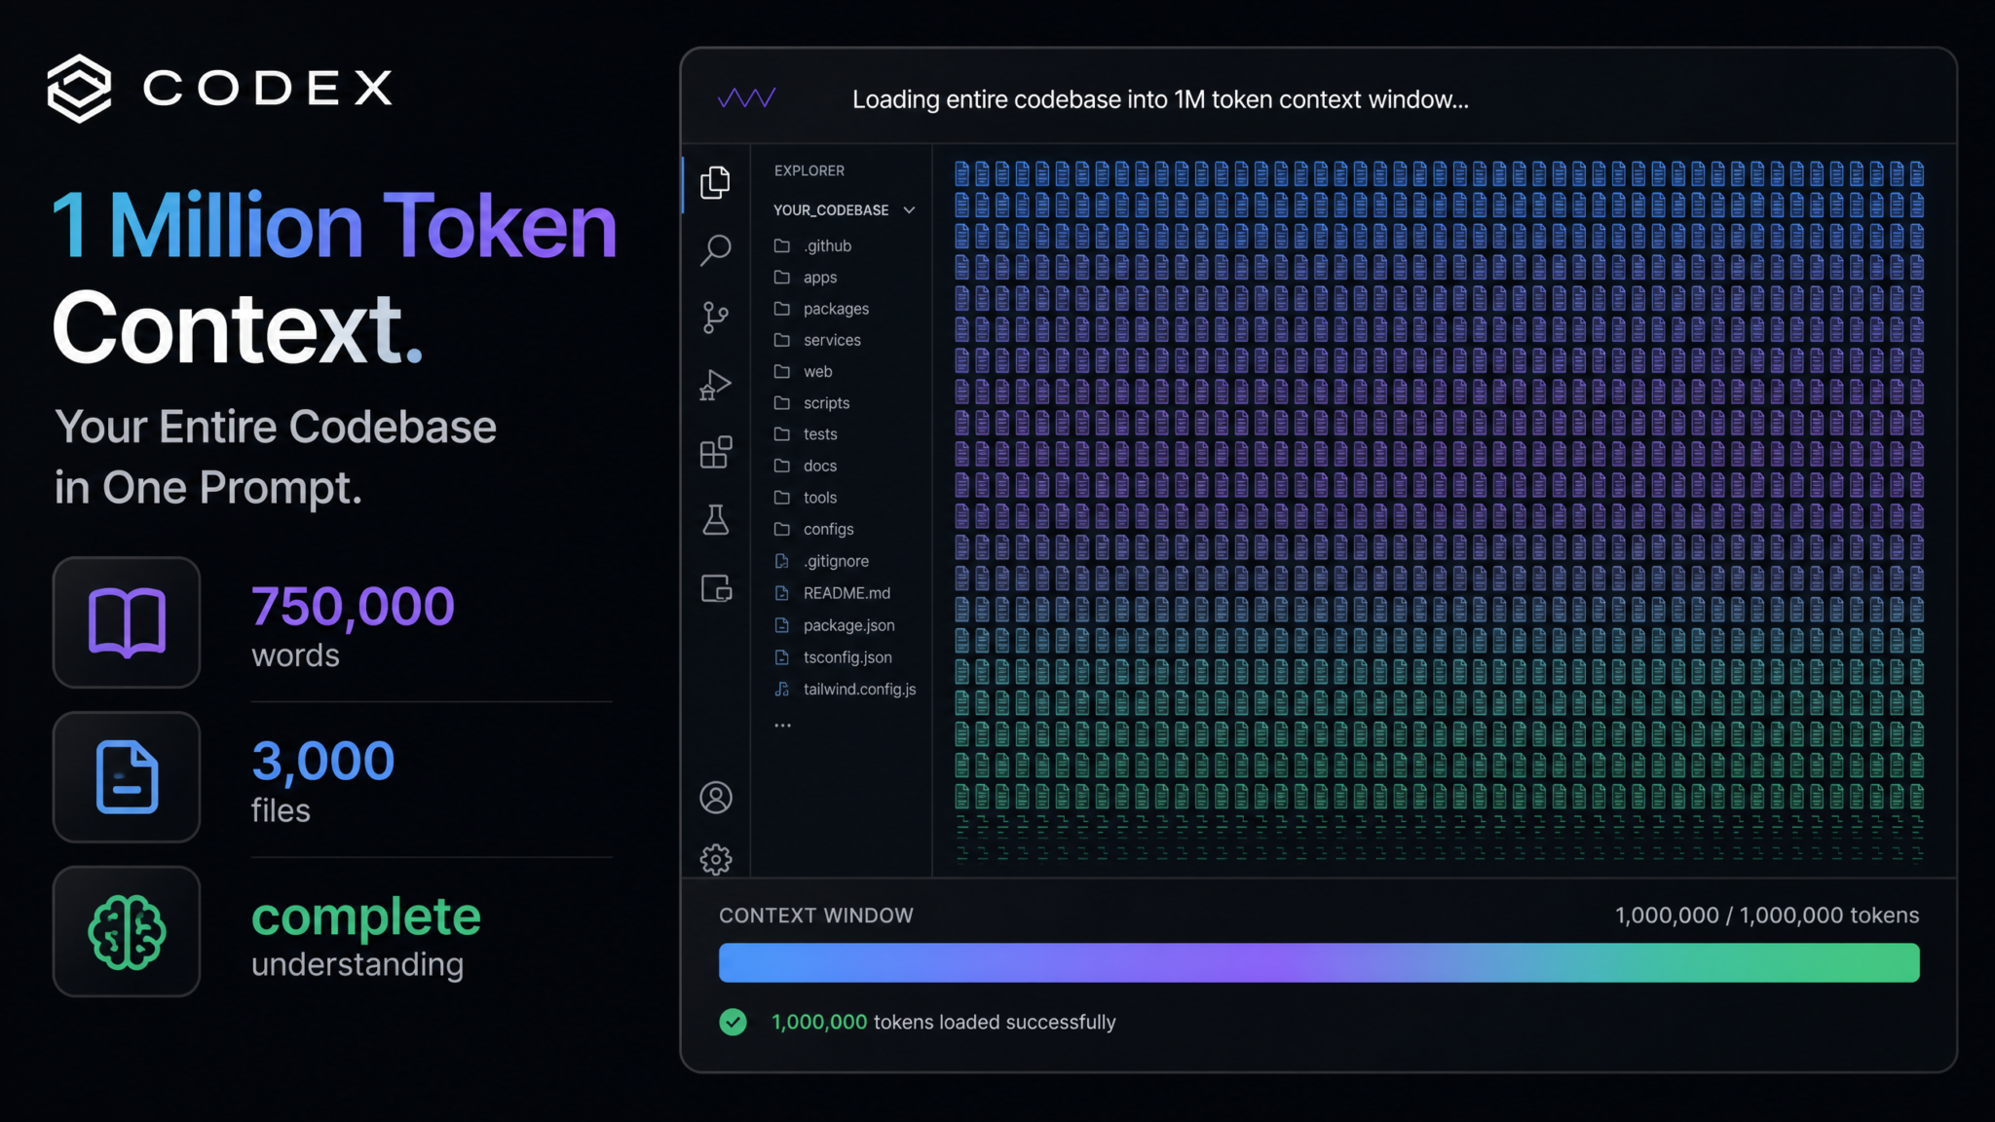
Task: Click the Your Entire Codebase subtitle
Action: click(x=276, y=457)
